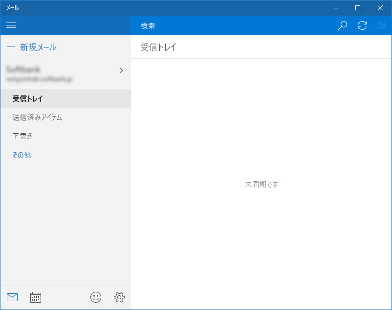Enter selection mode via the checklist icon
Viewport: 392px width, 310px height.
coord(382,25)
